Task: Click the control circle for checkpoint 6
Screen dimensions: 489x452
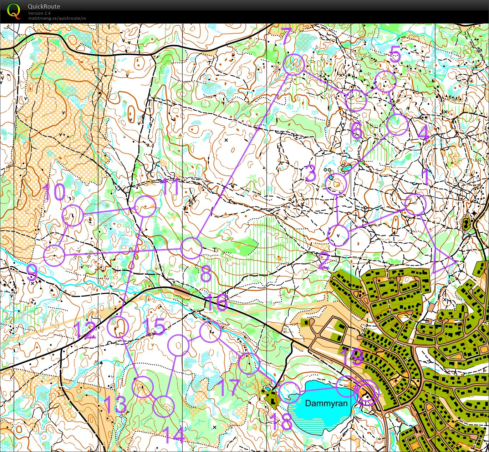Action: click(x=356, y=100)
